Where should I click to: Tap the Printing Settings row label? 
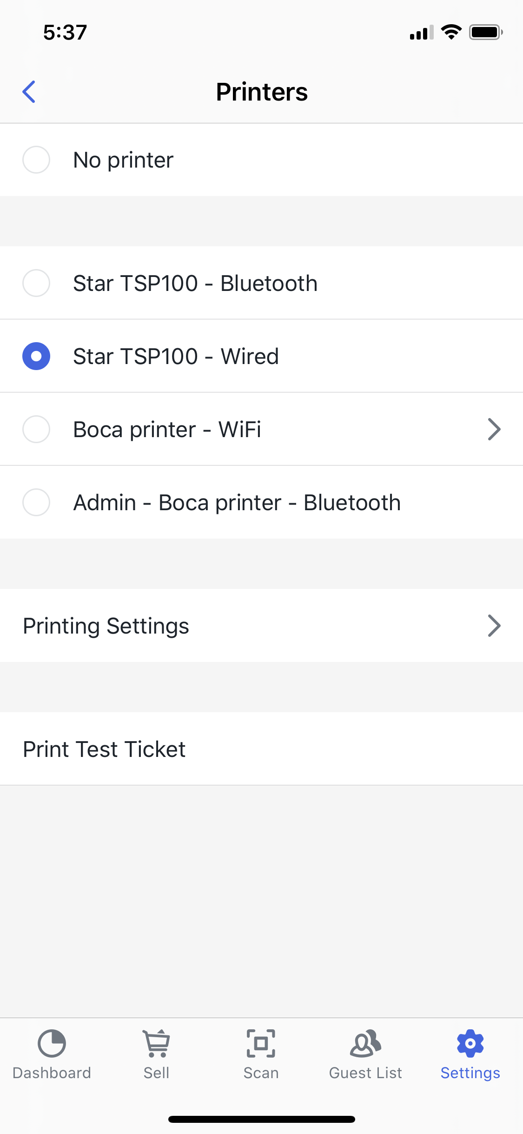[106, 626]
